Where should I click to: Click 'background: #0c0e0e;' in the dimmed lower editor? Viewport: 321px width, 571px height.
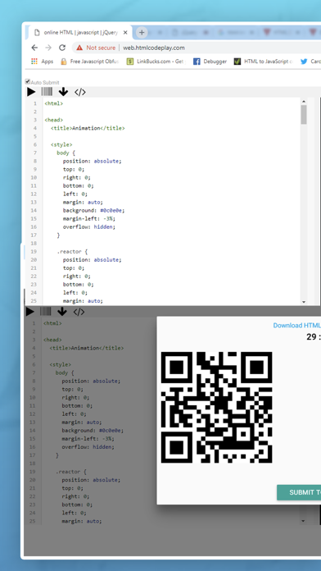tap(93, 431)
